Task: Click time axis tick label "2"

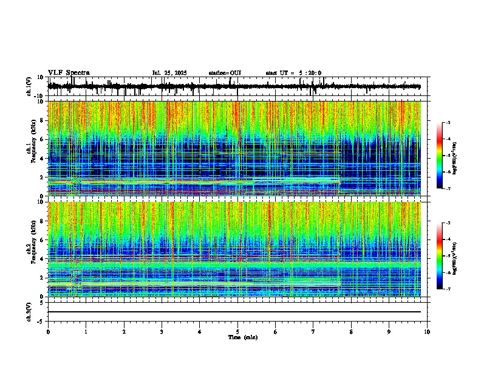Action: tap(124, 332)
